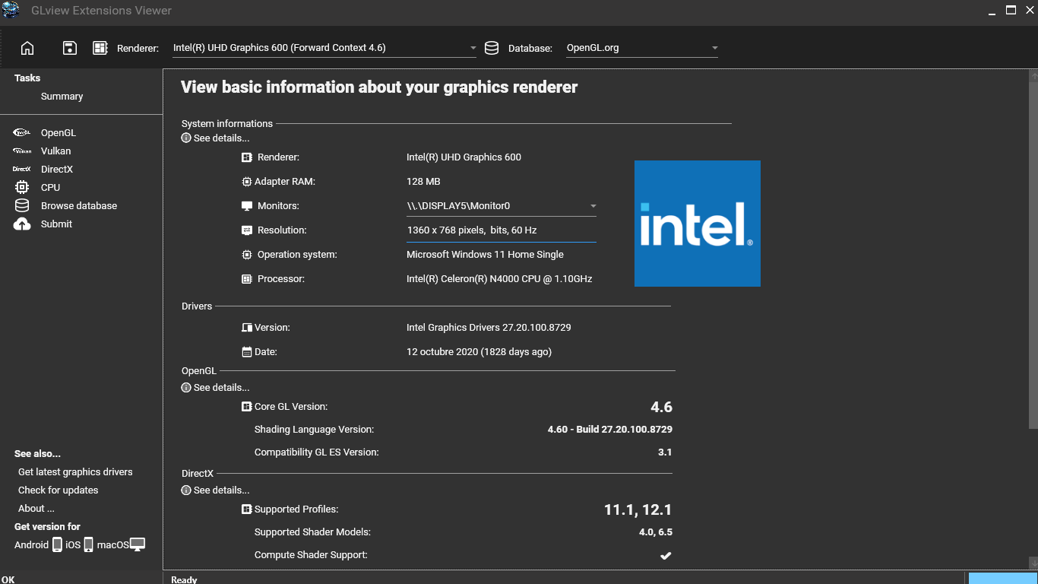Open the OpenGL section from sidebar

[x=59, y=133]
